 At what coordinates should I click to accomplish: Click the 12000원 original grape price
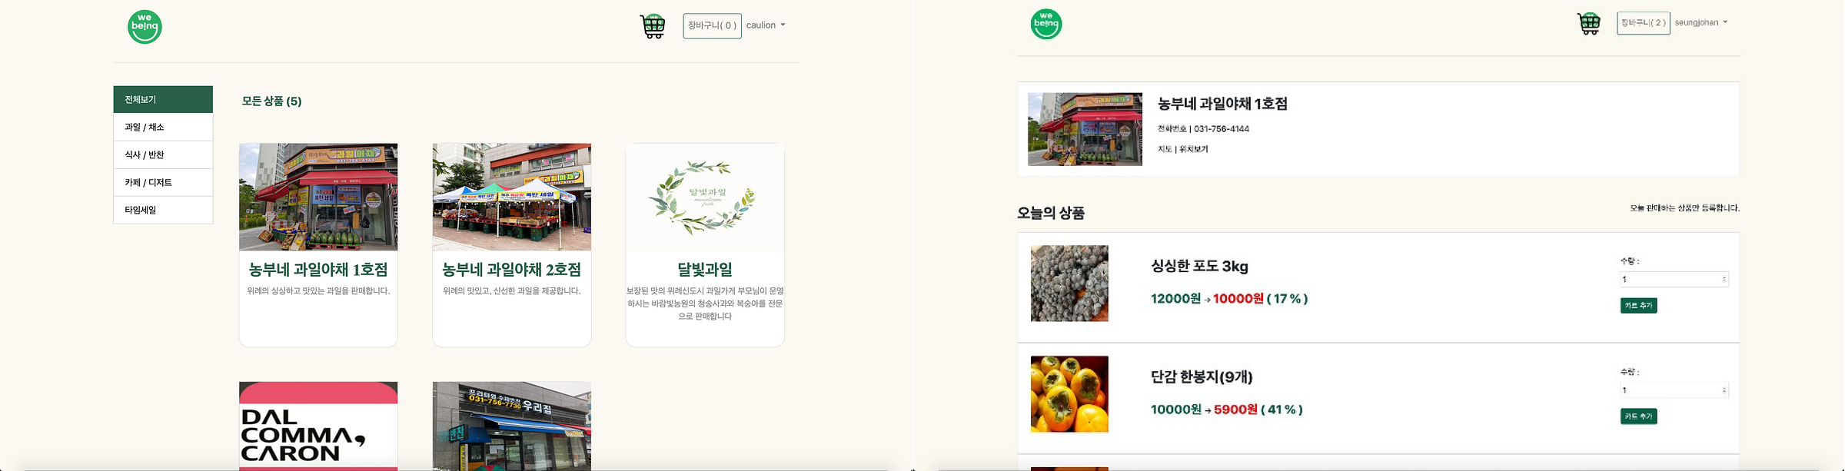click(x=1175, y=299)
